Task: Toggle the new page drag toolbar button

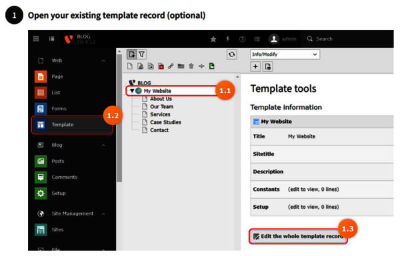Action: click(131, 55)
